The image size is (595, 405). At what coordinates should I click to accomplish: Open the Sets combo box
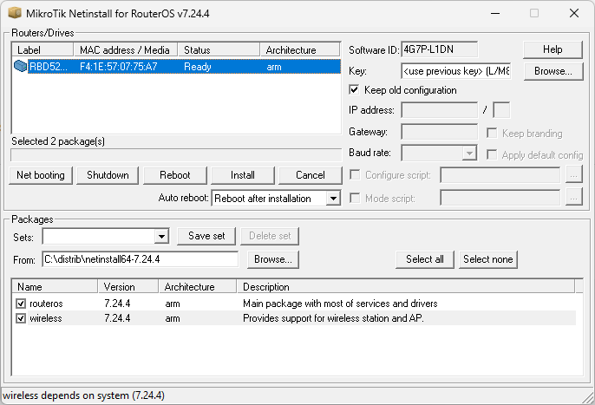click(161, 237)
